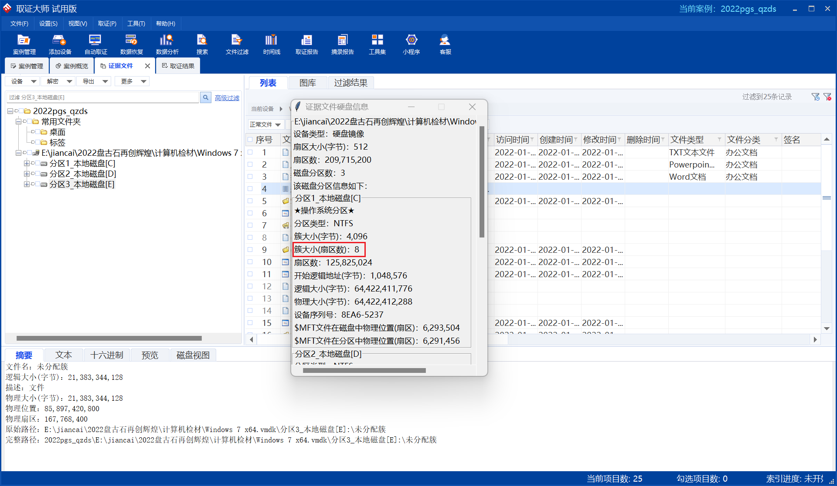This screenshot has width=837, height=486.
Task: Open the 案例概览 tab
Action: coord(72,66)
